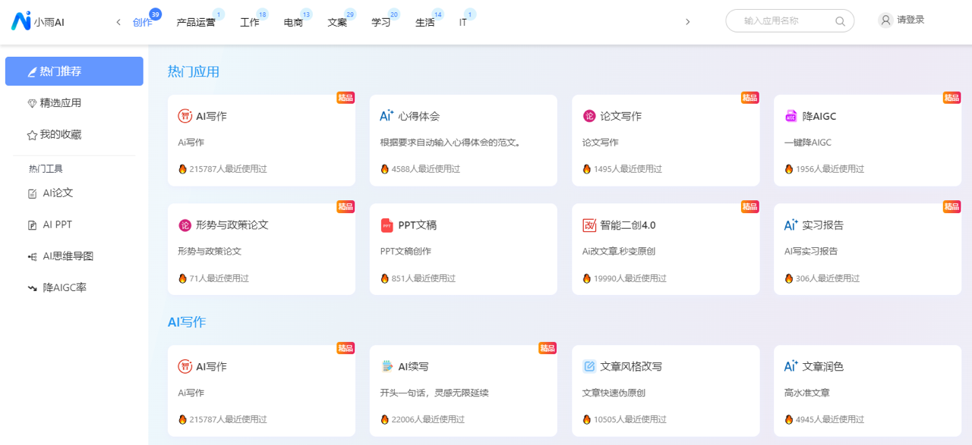Click the 降AIGC card's file icon

(x=791, y=116)
